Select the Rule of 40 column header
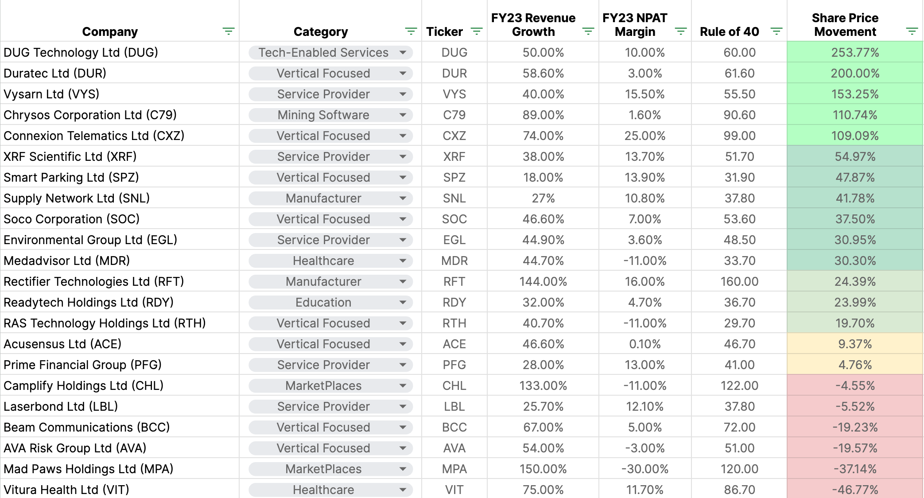 click(729, 31)
